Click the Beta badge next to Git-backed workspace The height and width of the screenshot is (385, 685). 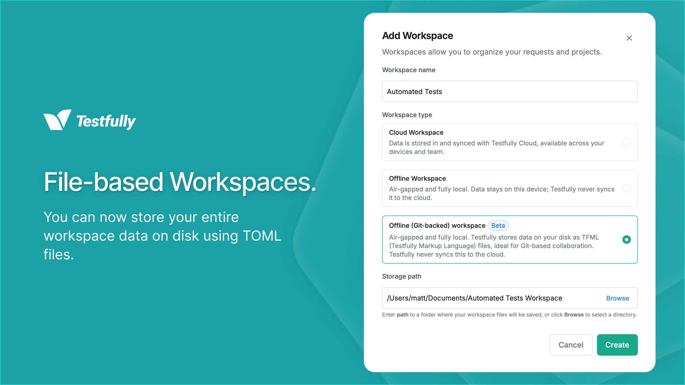tap(498, 226)
